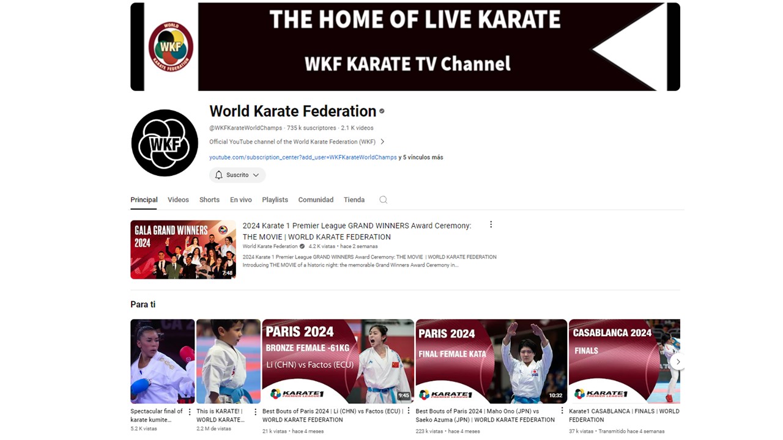
Task: Open Maho Ono vs Saeko Azuma video title
Action: click(x=485, y=416)
